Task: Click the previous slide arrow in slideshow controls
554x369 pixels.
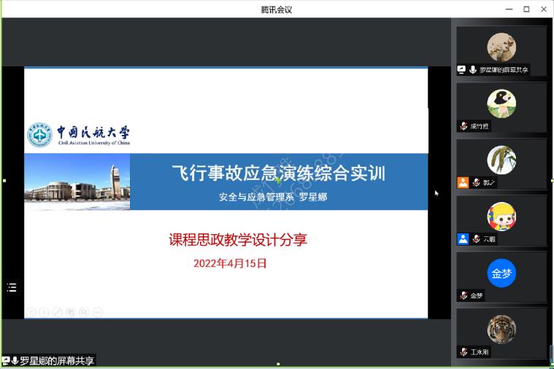Action: pyautogui.click(x=31, y=312)
